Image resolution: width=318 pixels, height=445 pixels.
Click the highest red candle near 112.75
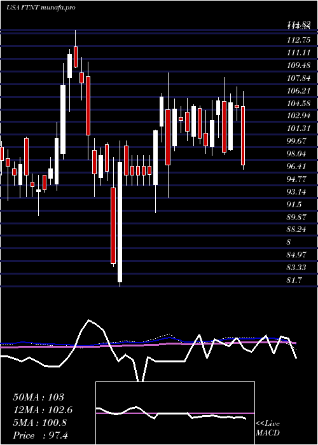pyautogui.click(x=76, y=57)
